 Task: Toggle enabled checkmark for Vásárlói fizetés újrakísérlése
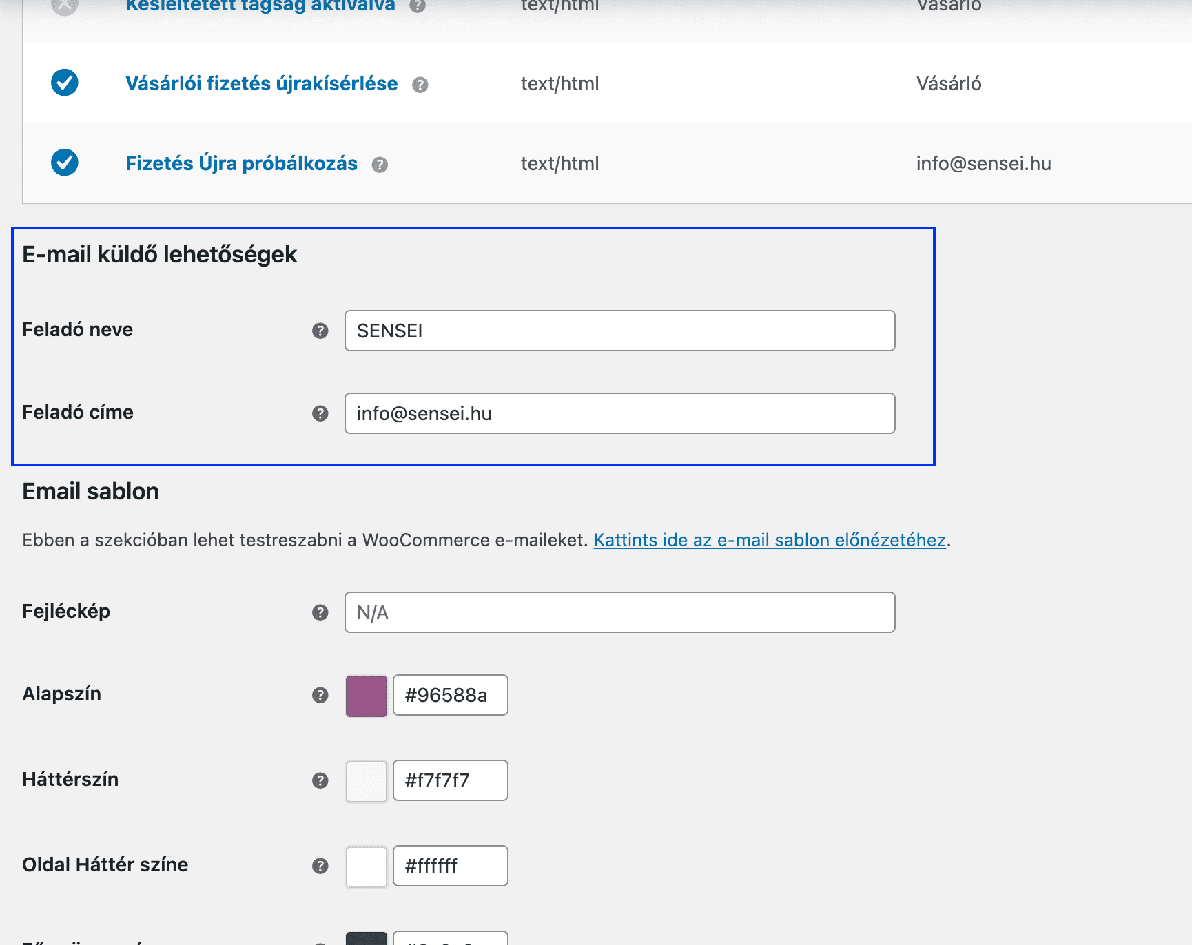65,83
